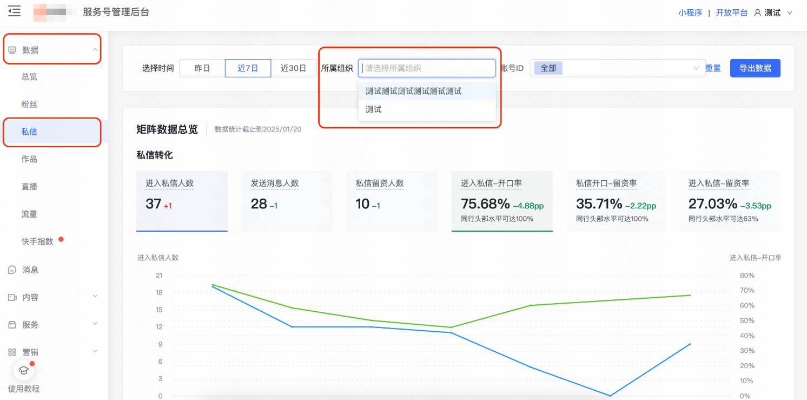The width and height of the screenshot is (807, 400).
Task: Click the 导出数据 export button
Action: click(x=755, y=68)
